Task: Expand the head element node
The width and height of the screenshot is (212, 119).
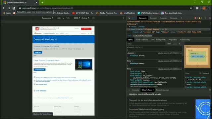Action: click(130, 27)
